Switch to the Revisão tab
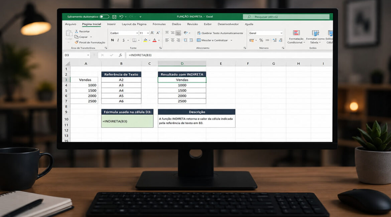 pyautogui.click(x=192, y=24)
